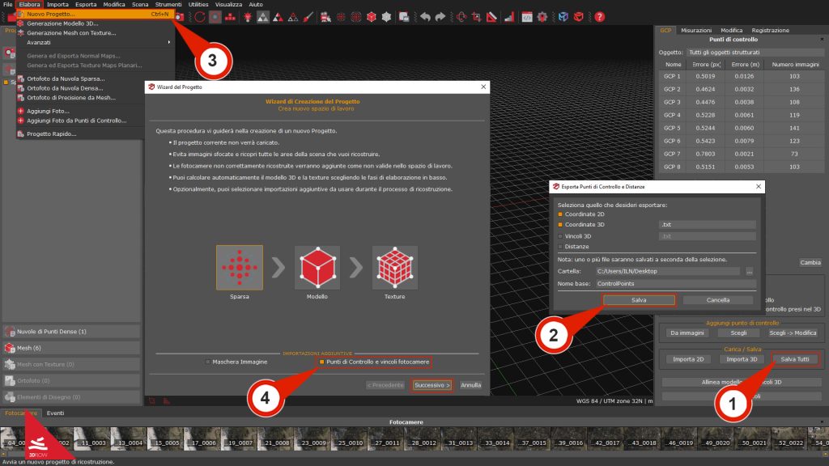Image resolution: width=829 pixels, height=466 pixels.
Task: Click Cancella in export dialog
Action: tap(718, 300)
